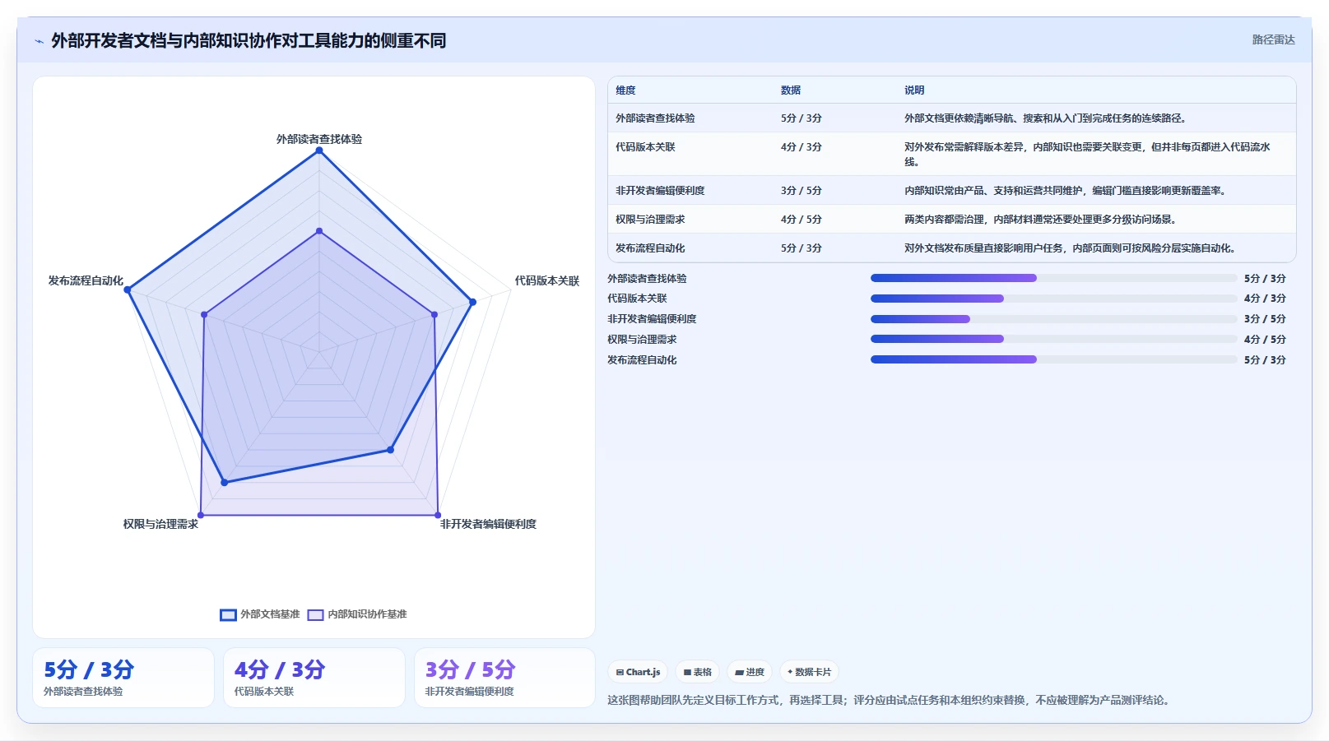Image resolution: width=1329 pixels, height=741 pixels.
Task: Click the small icon before the page title
Action: pyautogui.click(x=39, y=41)
